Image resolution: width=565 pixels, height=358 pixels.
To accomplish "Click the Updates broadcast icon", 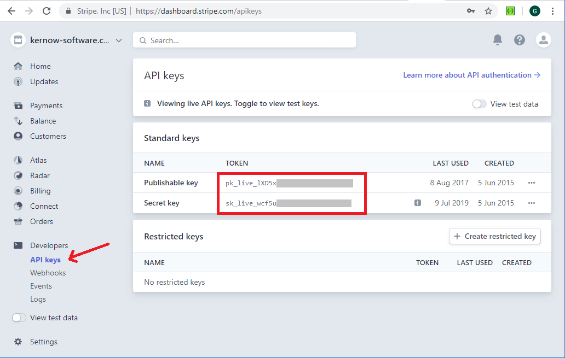I will [x=18, y=81].
